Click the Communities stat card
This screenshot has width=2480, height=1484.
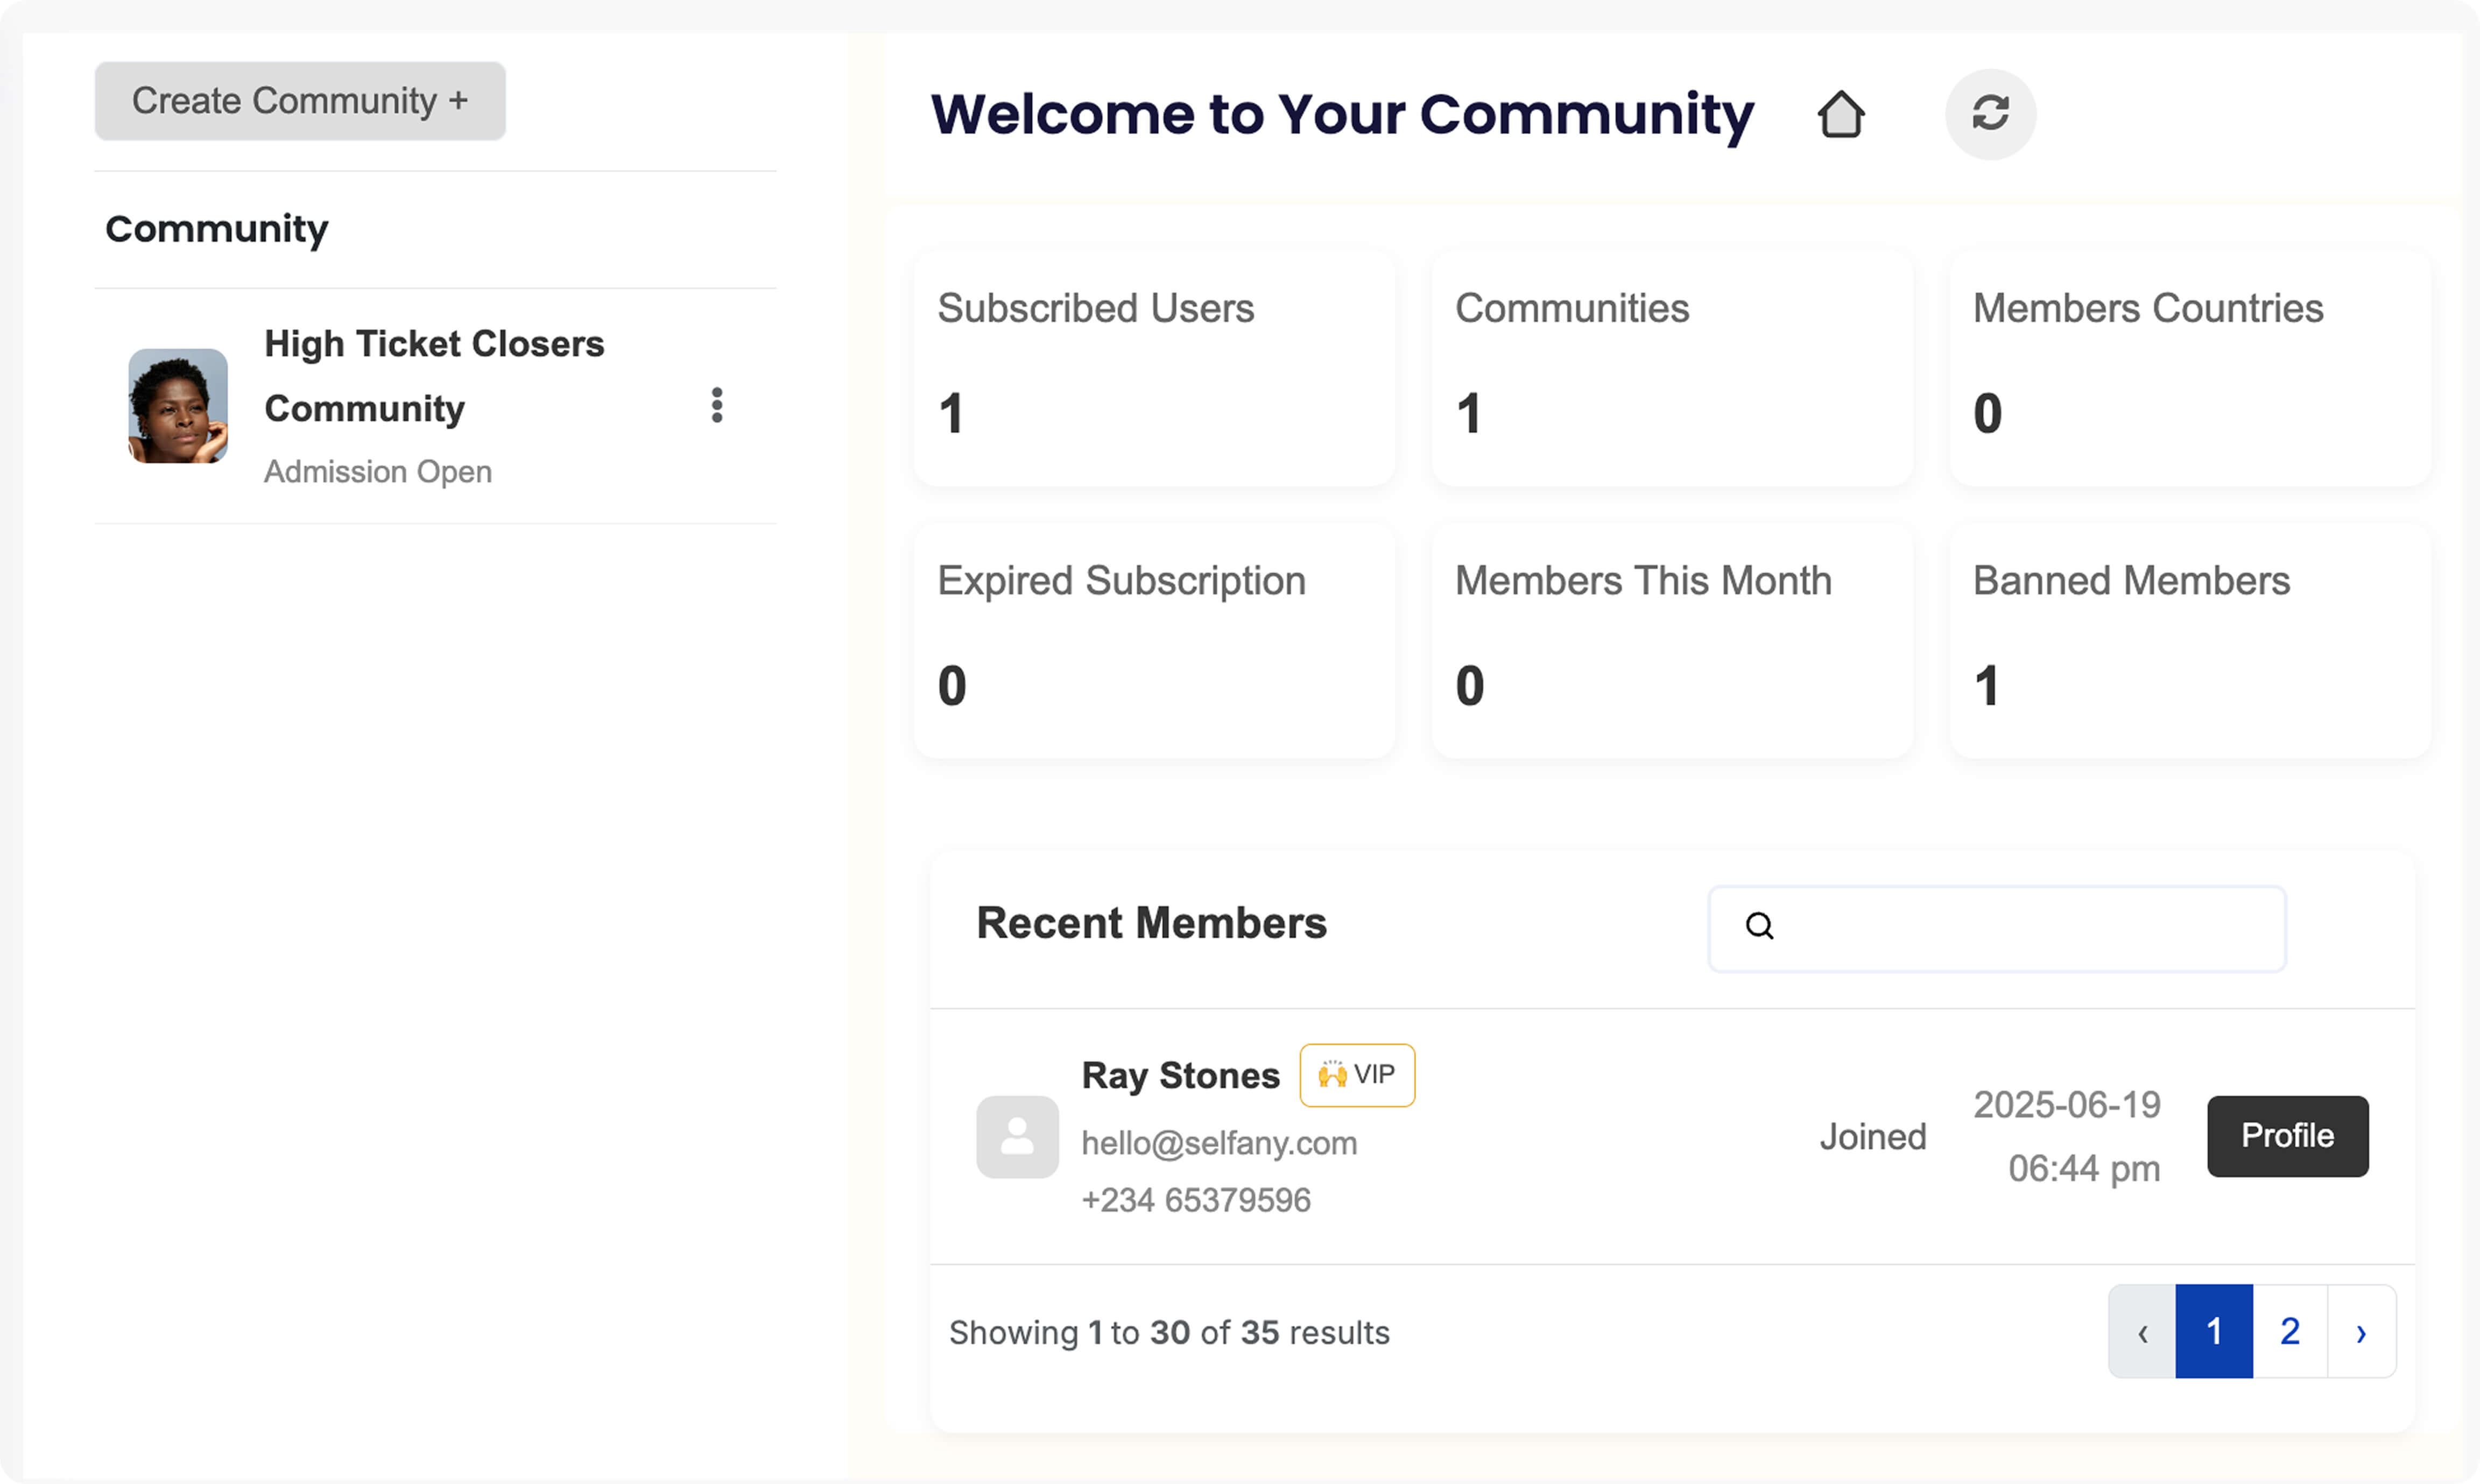tap(1672, 369)
